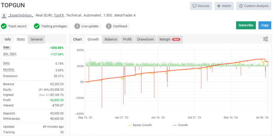Click the -€709.87 interest value
The image size is (273, 137).
click(58, 105)
